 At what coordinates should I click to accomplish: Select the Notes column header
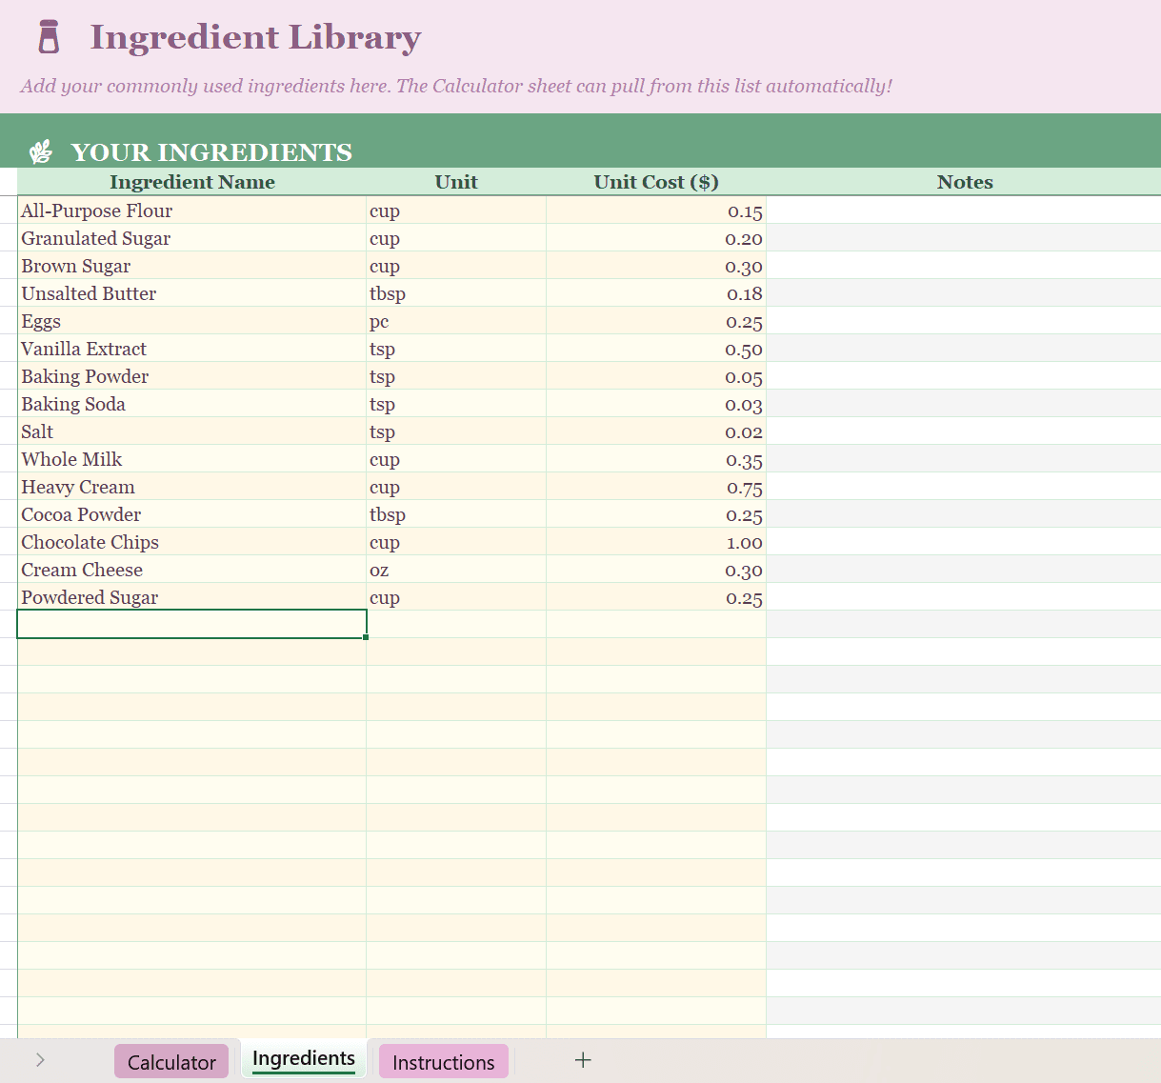(x=964, y=182)
